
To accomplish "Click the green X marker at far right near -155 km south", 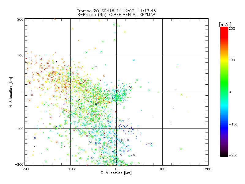I will 181,149.
